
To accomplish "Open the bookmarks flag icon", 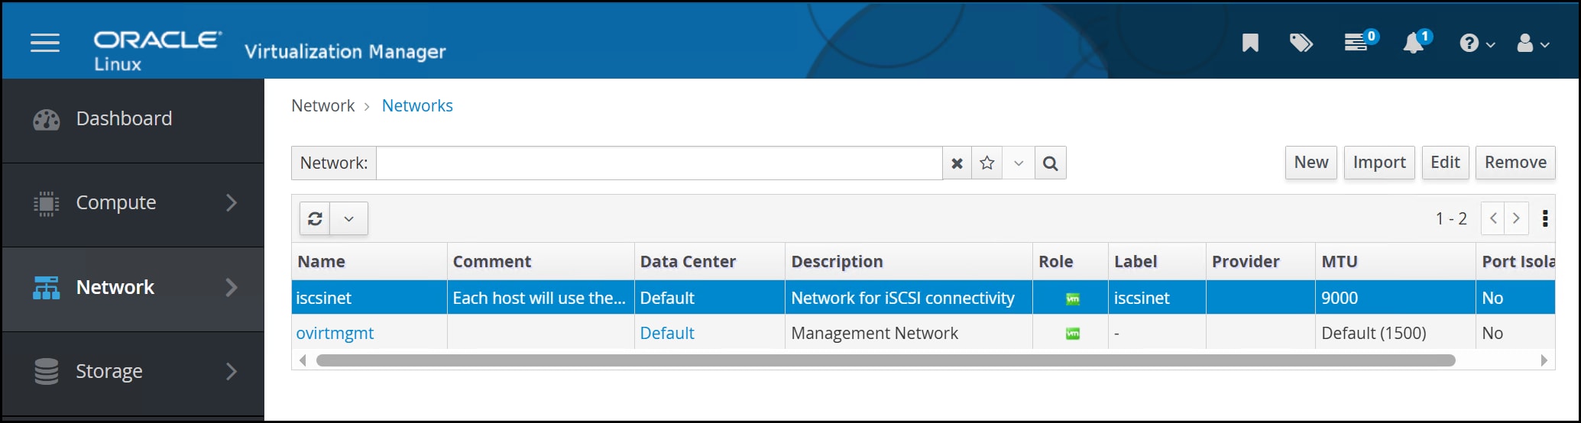I will pos(1250,43).
